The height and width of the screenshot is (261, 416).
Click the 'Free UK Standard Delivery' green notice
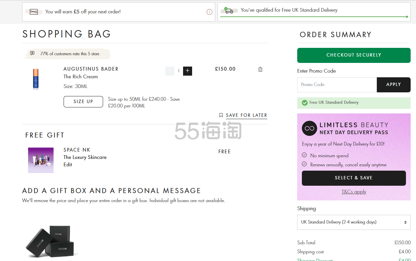[x=354, y=103]
